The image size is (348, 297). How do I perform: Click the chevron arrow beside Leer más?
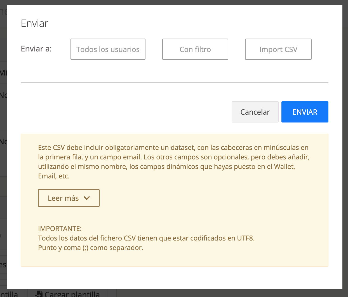point(87,198)
